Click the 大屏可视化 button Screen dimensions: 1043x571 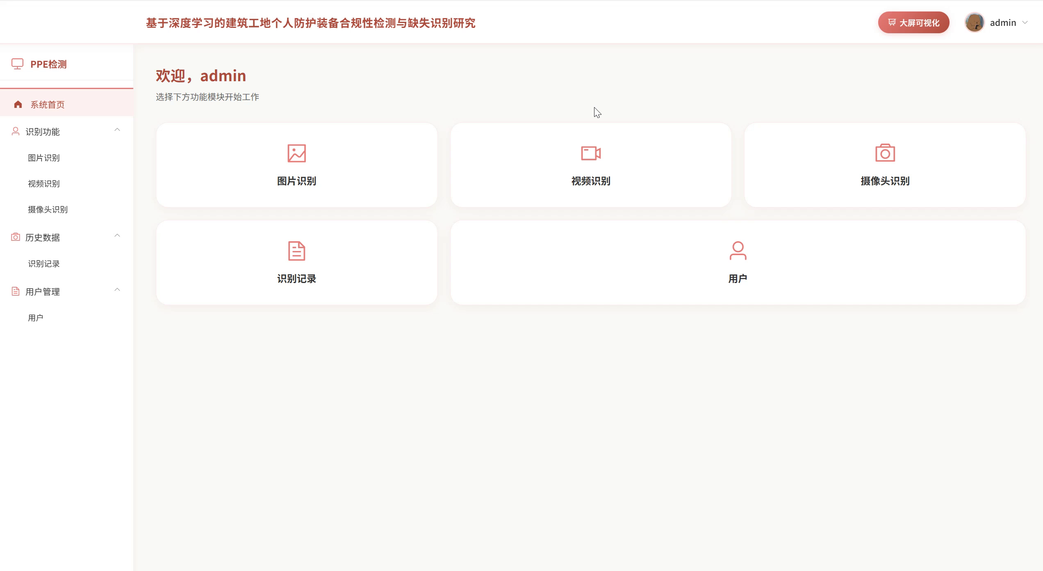[x=913, y=23]
